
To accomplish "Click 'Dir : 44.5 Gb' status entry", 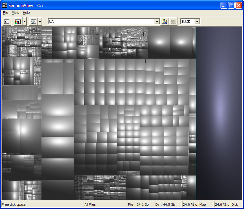I will coord(165,204).
